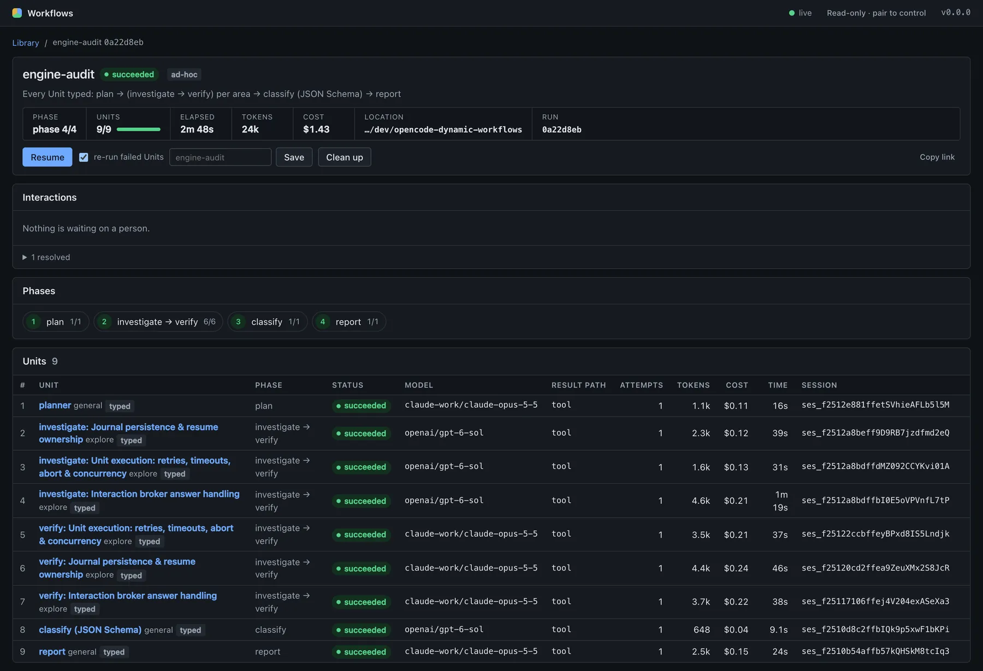Image resolution: width=983 pixels, height=671 pixels.
Task: Click the run ID 0a22d8eb value
Action: (561, 130)
